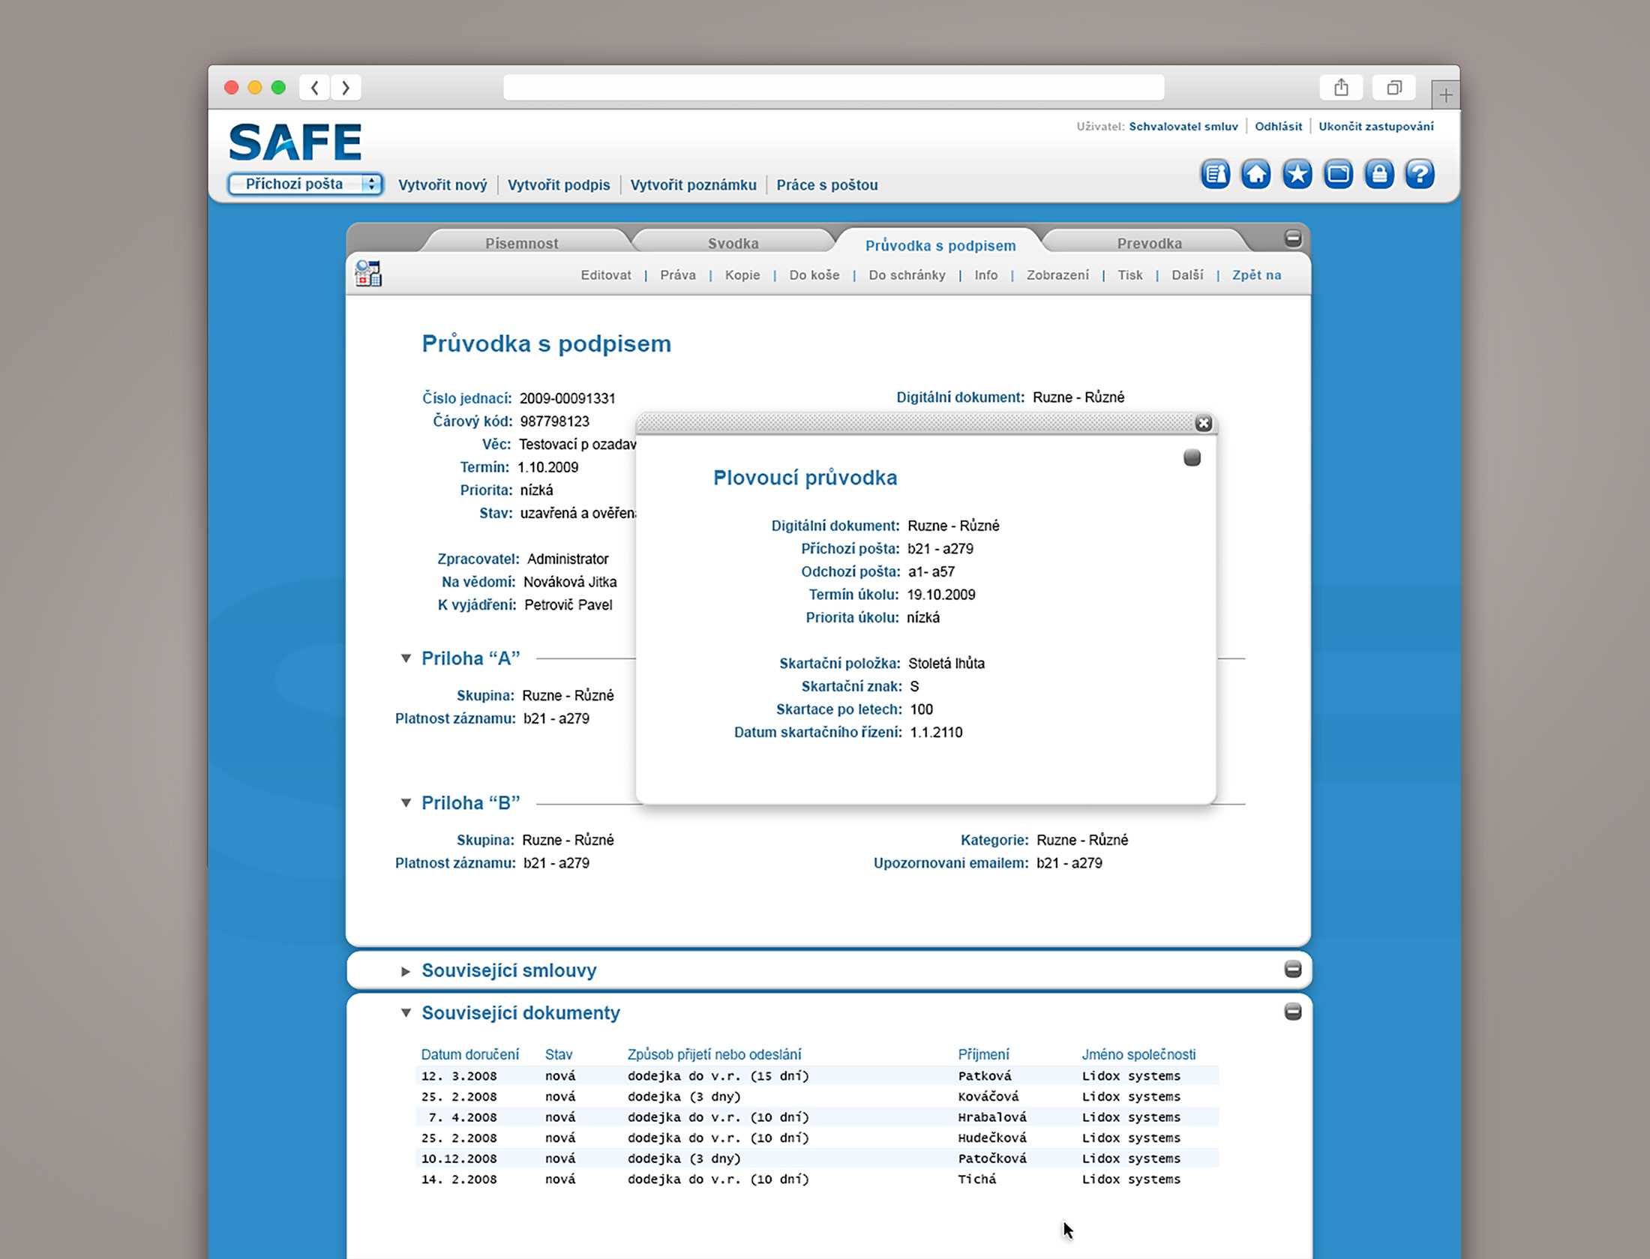Viewport: 1650px width, 1259px height.
Task: Click Kopie action
Action: pyautogui.click(x=742, y=275)
